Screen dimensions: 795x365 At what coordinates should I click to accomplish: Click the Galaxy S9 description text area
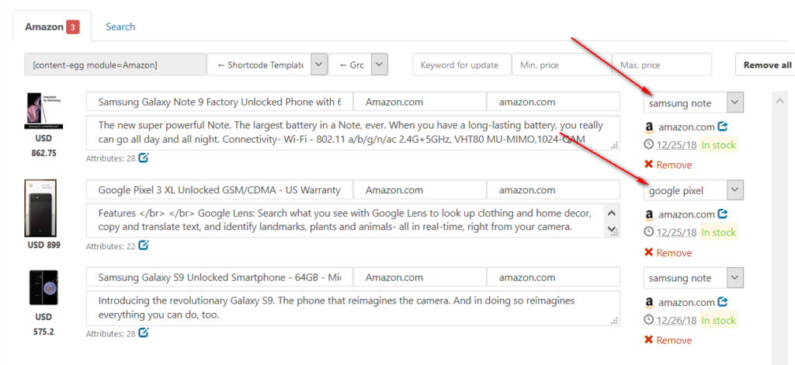point(353,308)
